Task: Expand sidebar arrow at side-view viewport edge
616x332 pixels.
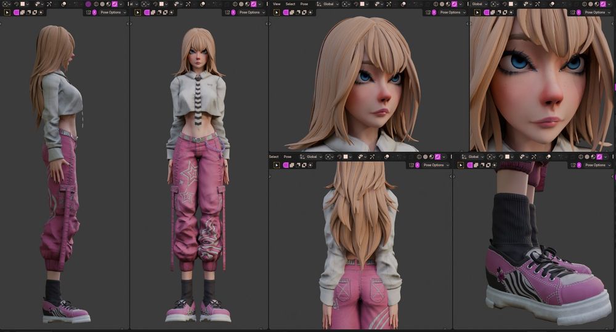Action: tap(129, 23)
